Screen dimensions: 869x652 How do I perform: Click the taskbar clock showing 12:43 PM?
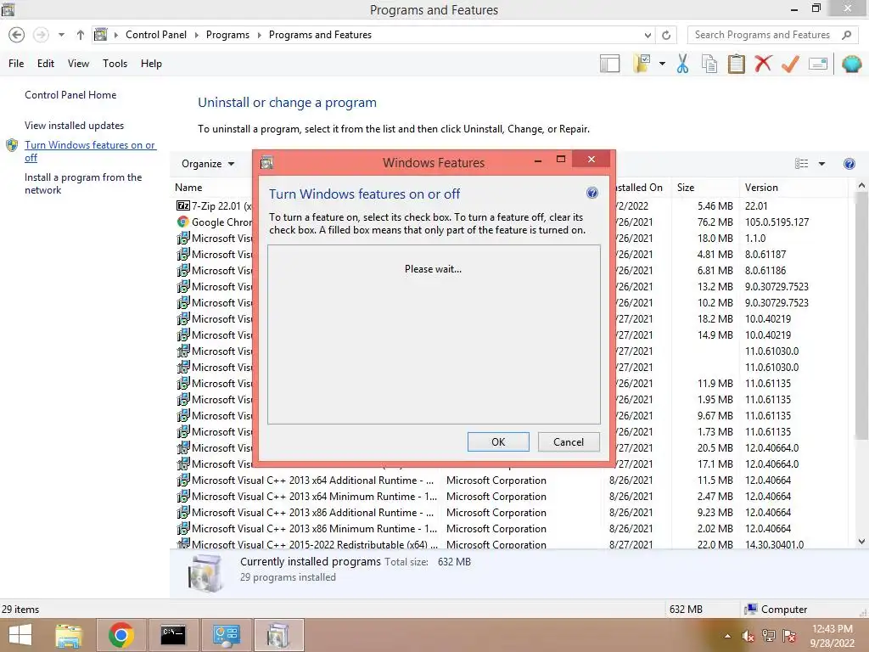click(x=832, y=636)
